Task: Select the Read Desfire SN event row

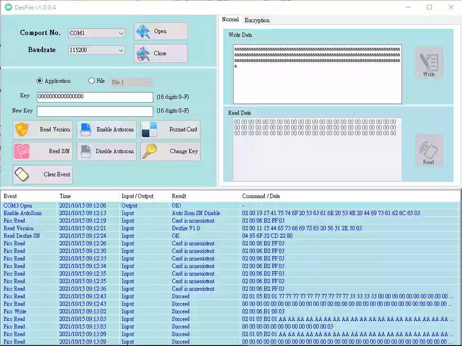Action: click(22, 236)
